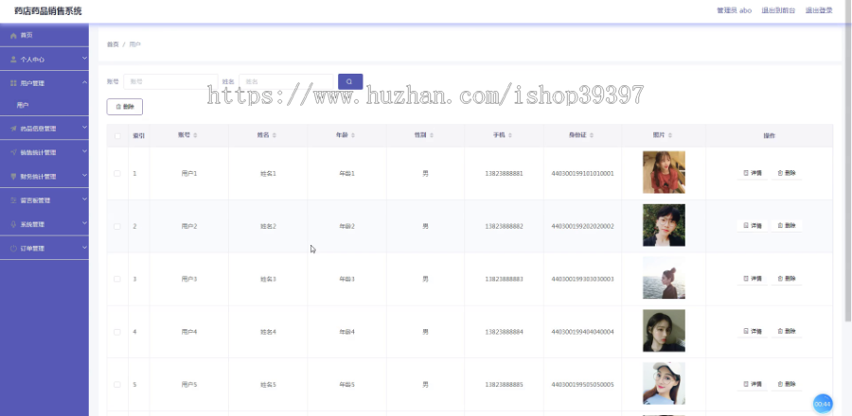The image size is (852, 416).
Task: Open the 系统管理 menu label
Action: (32, 224)
